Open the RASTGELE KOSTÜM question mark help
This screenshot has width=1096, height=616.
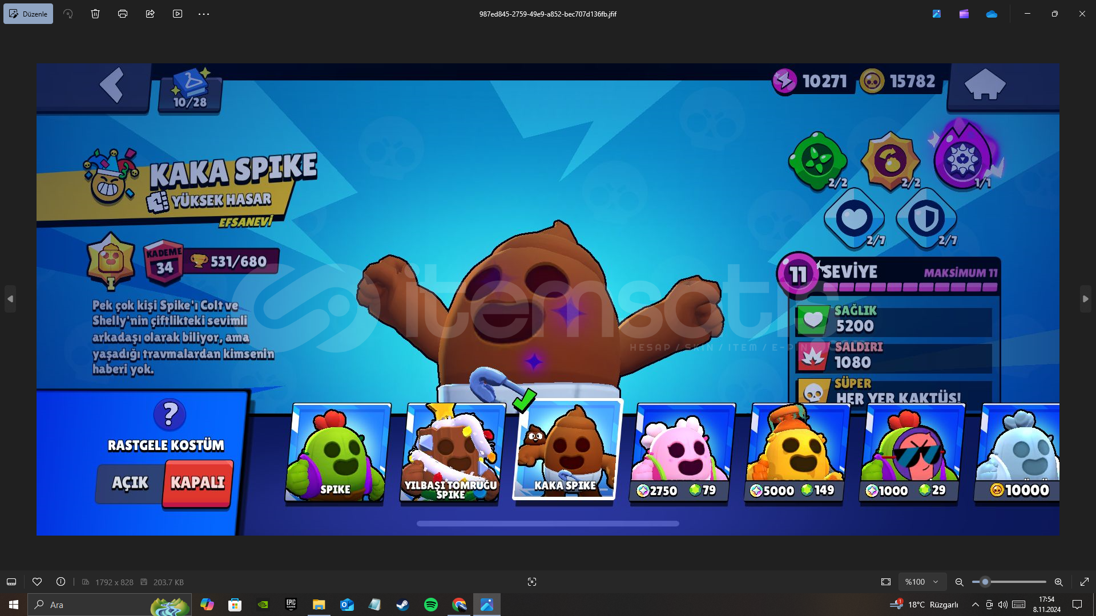[170, 415]
